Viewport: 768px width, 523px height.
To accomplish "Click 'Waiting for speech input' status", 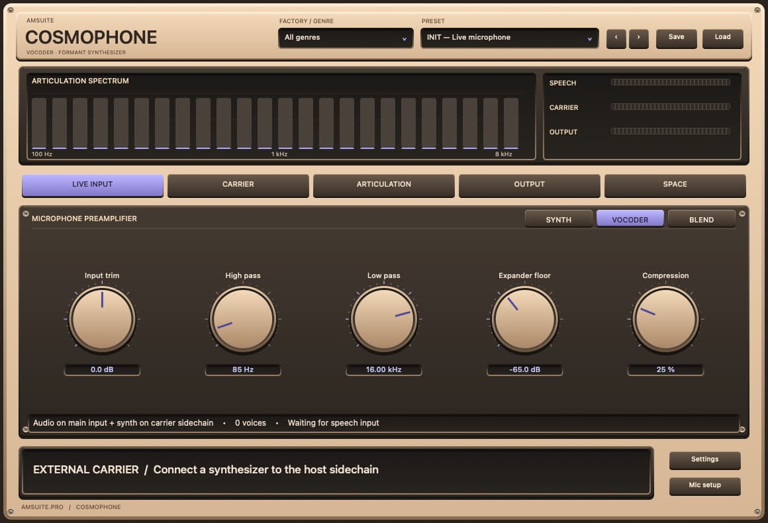I will (333, 423).
